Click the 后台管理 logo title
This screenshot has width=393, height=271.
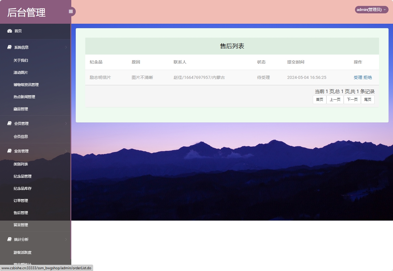[x=26, y=12]
